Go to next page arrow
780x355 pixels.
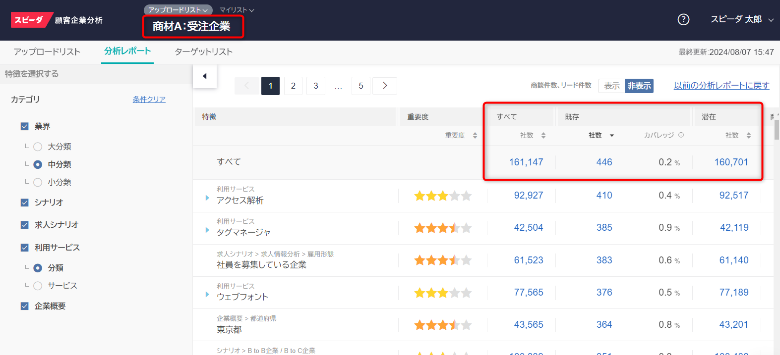coord(384,86)
